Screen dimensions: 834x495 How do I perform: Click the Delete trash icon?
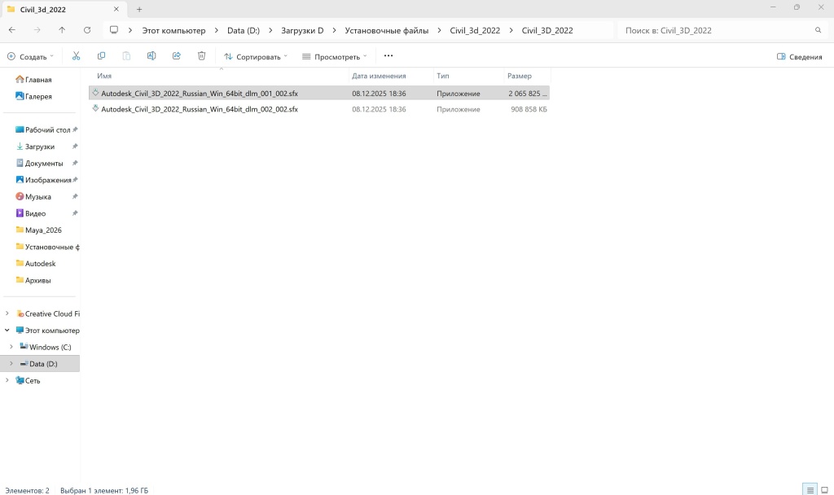(x=201, y=56)
